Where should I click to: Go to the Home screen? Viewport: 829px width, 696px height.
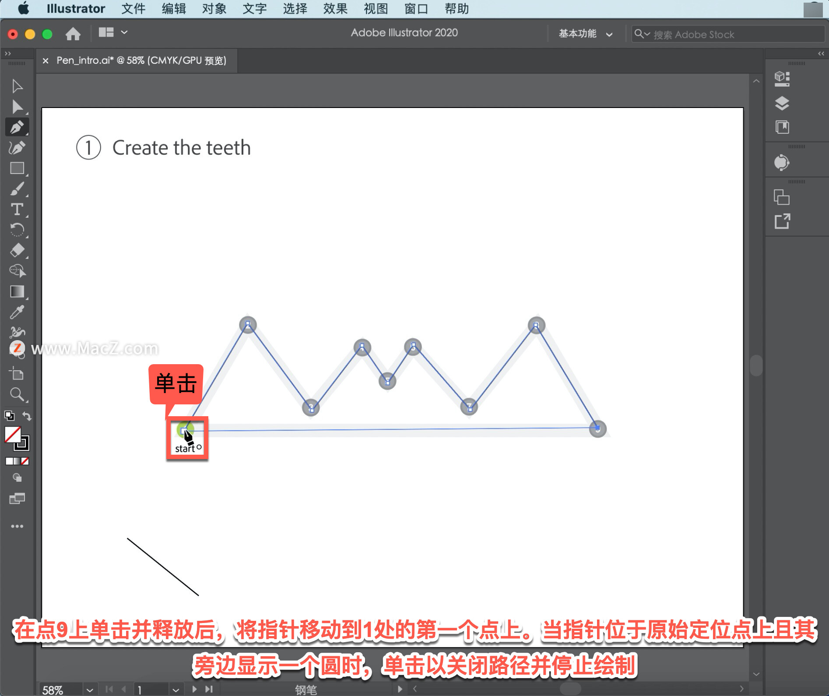[73, 34]
